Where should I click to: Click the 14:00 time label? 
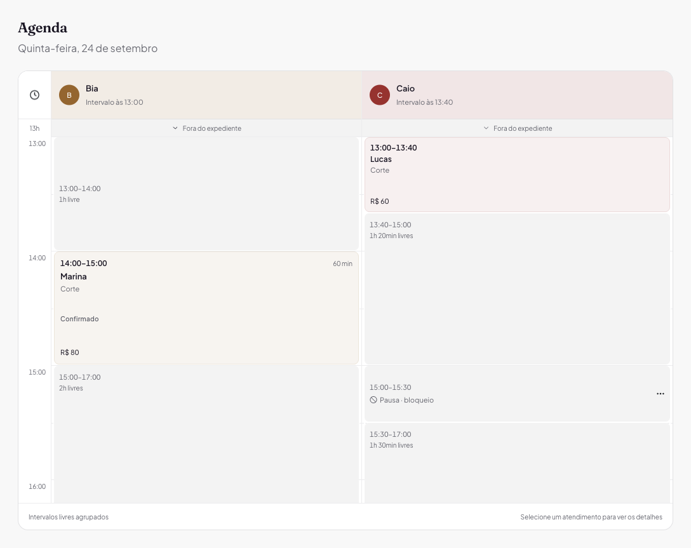pos(37,258)
